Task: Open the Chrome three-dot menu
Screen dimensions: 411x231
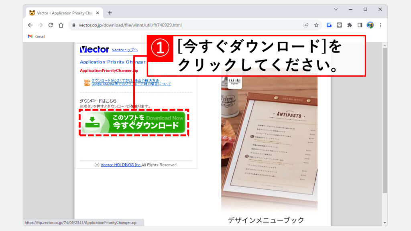Action: pos(380,25)
